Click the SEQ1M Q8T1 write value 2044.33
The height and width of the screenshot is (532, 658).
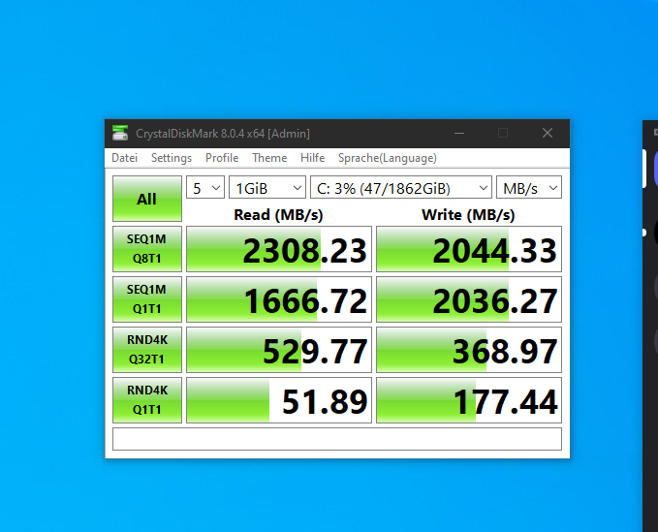click(x=469, y=249)
